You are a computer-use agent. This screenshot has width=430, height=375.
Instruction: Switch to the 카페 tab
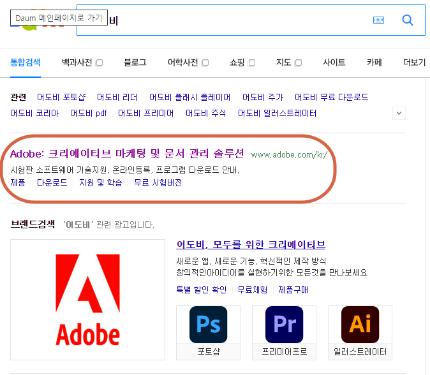pos(374,62)
